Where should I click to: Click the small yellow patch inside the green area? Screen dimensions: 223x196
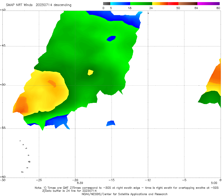[x=90, y=72]
